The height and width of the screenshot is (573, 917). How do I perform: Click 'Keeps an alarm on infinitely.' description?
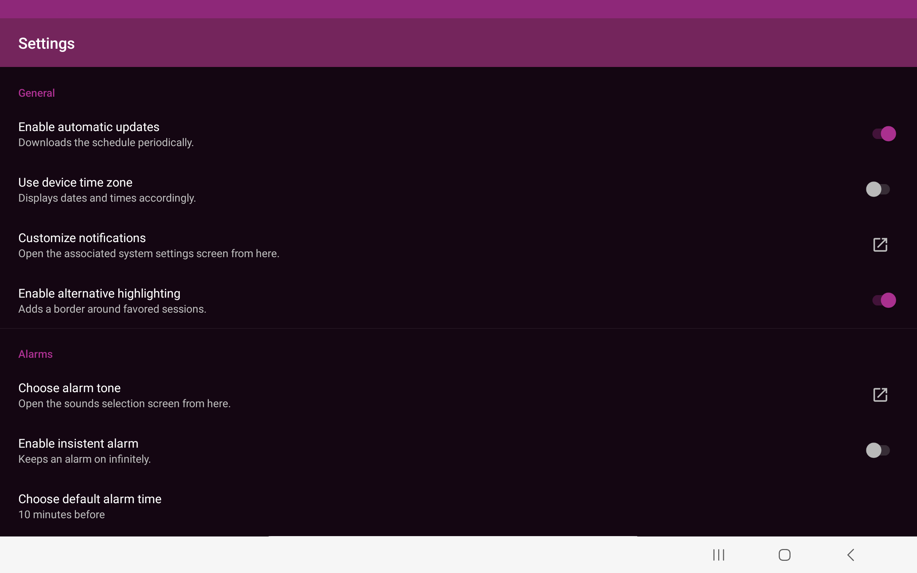(x=85, y=459)
